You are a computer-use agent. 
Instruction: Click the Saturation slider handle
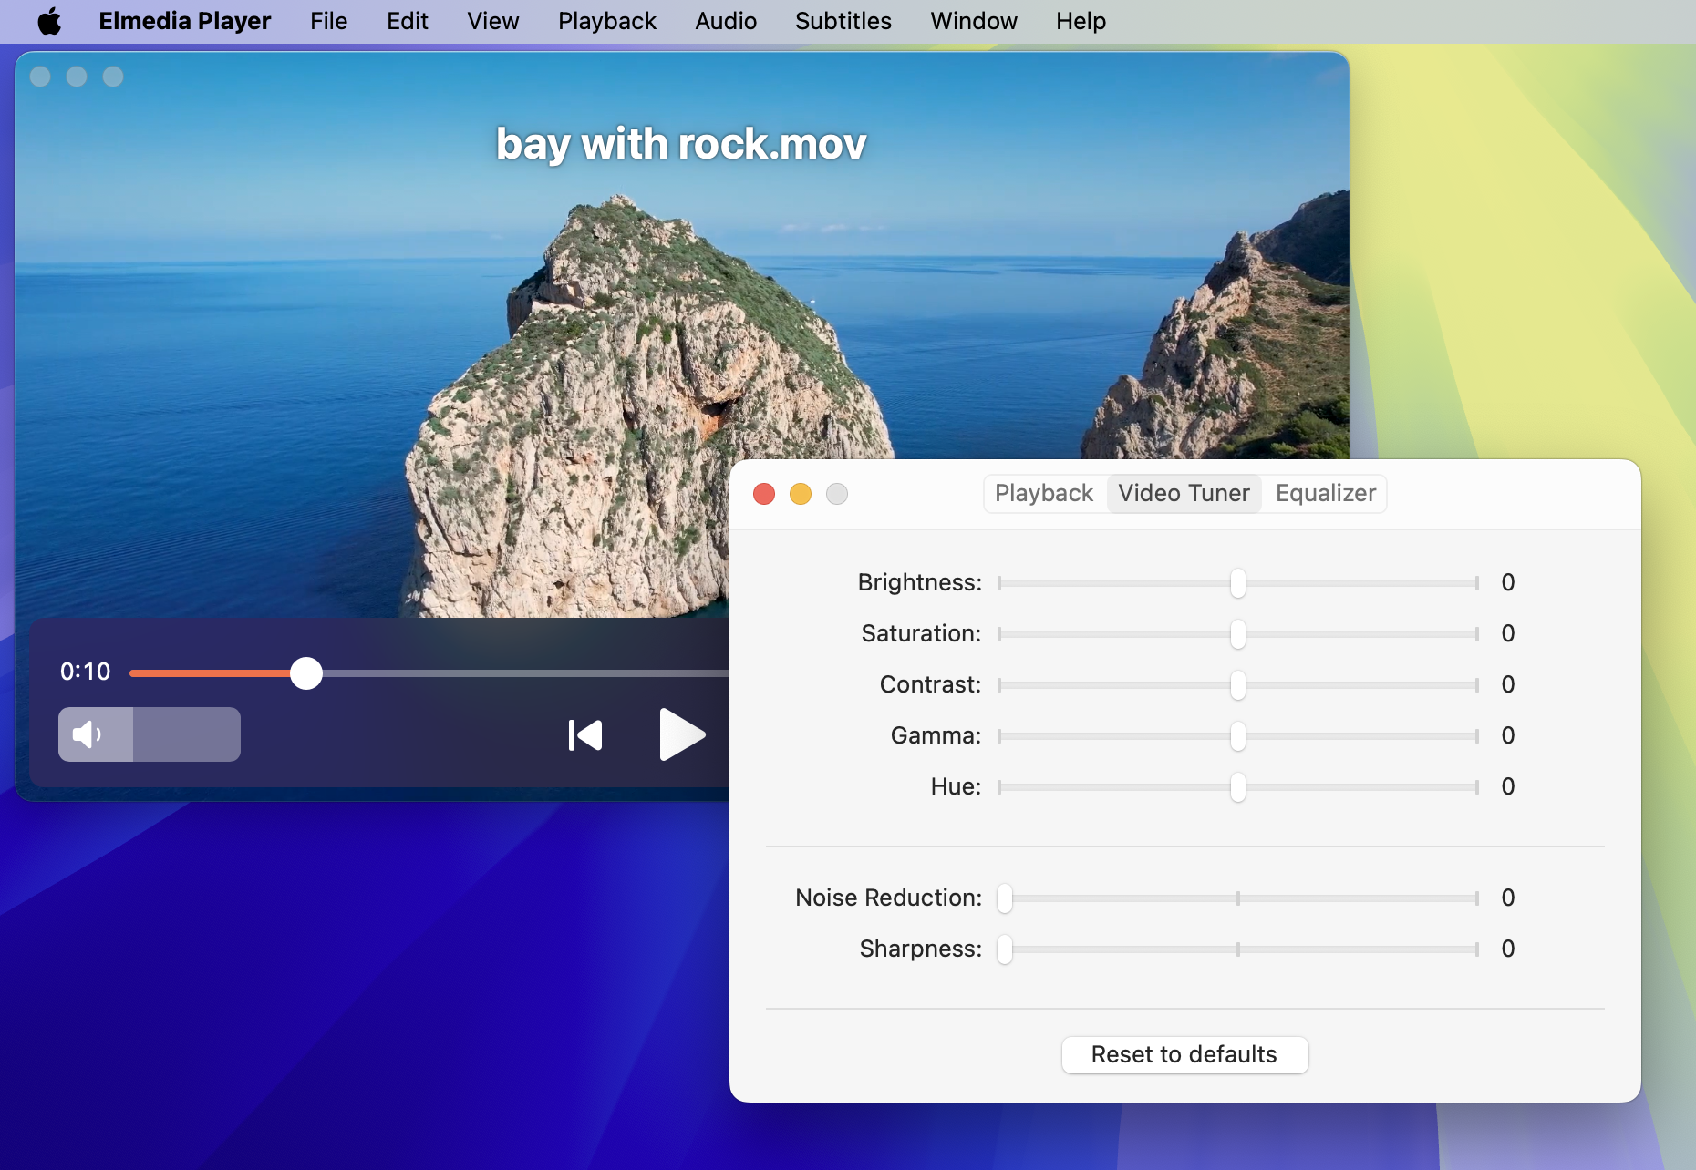click(x=1237, y=634)
